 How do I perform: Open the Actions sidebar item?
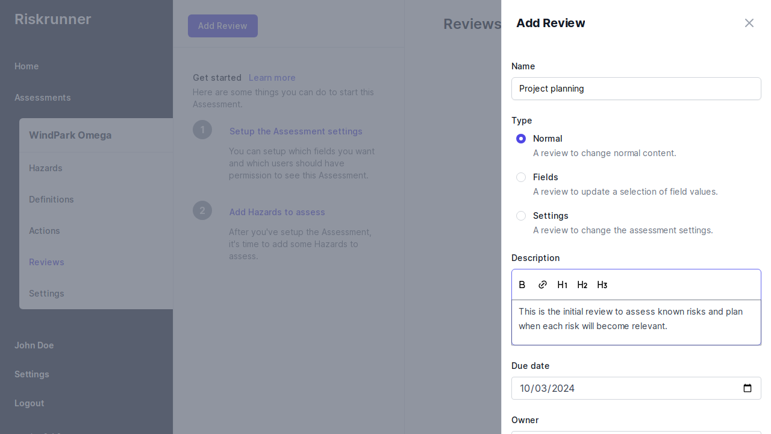(x=45, y=231)
